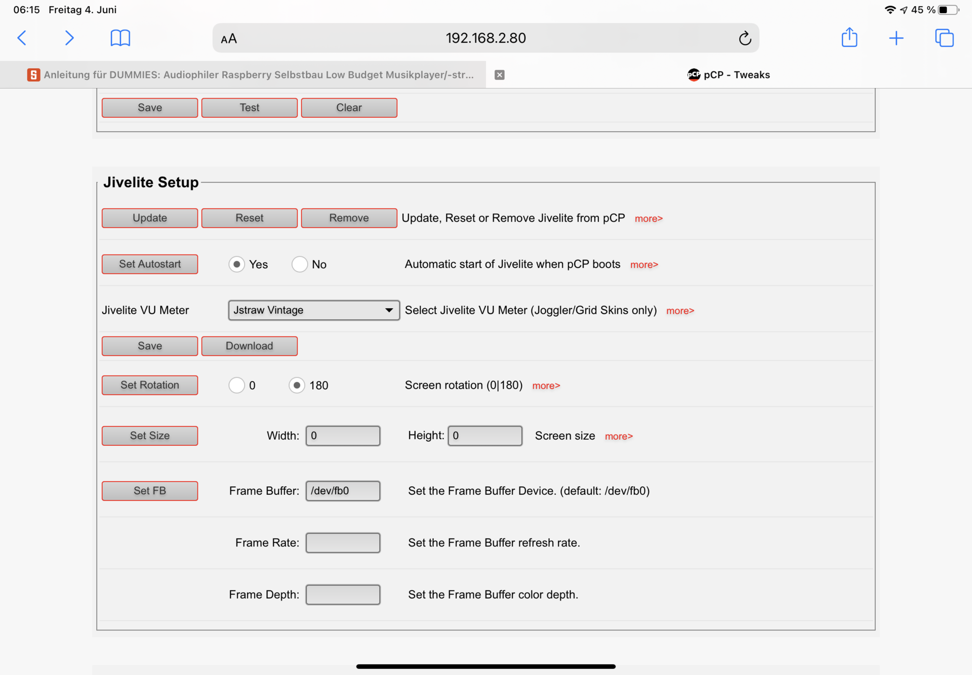Tap the 06:15 clock in status bar
Viewport: 972px width, 675px height.
pyautogui.click(x=26, y=10)
